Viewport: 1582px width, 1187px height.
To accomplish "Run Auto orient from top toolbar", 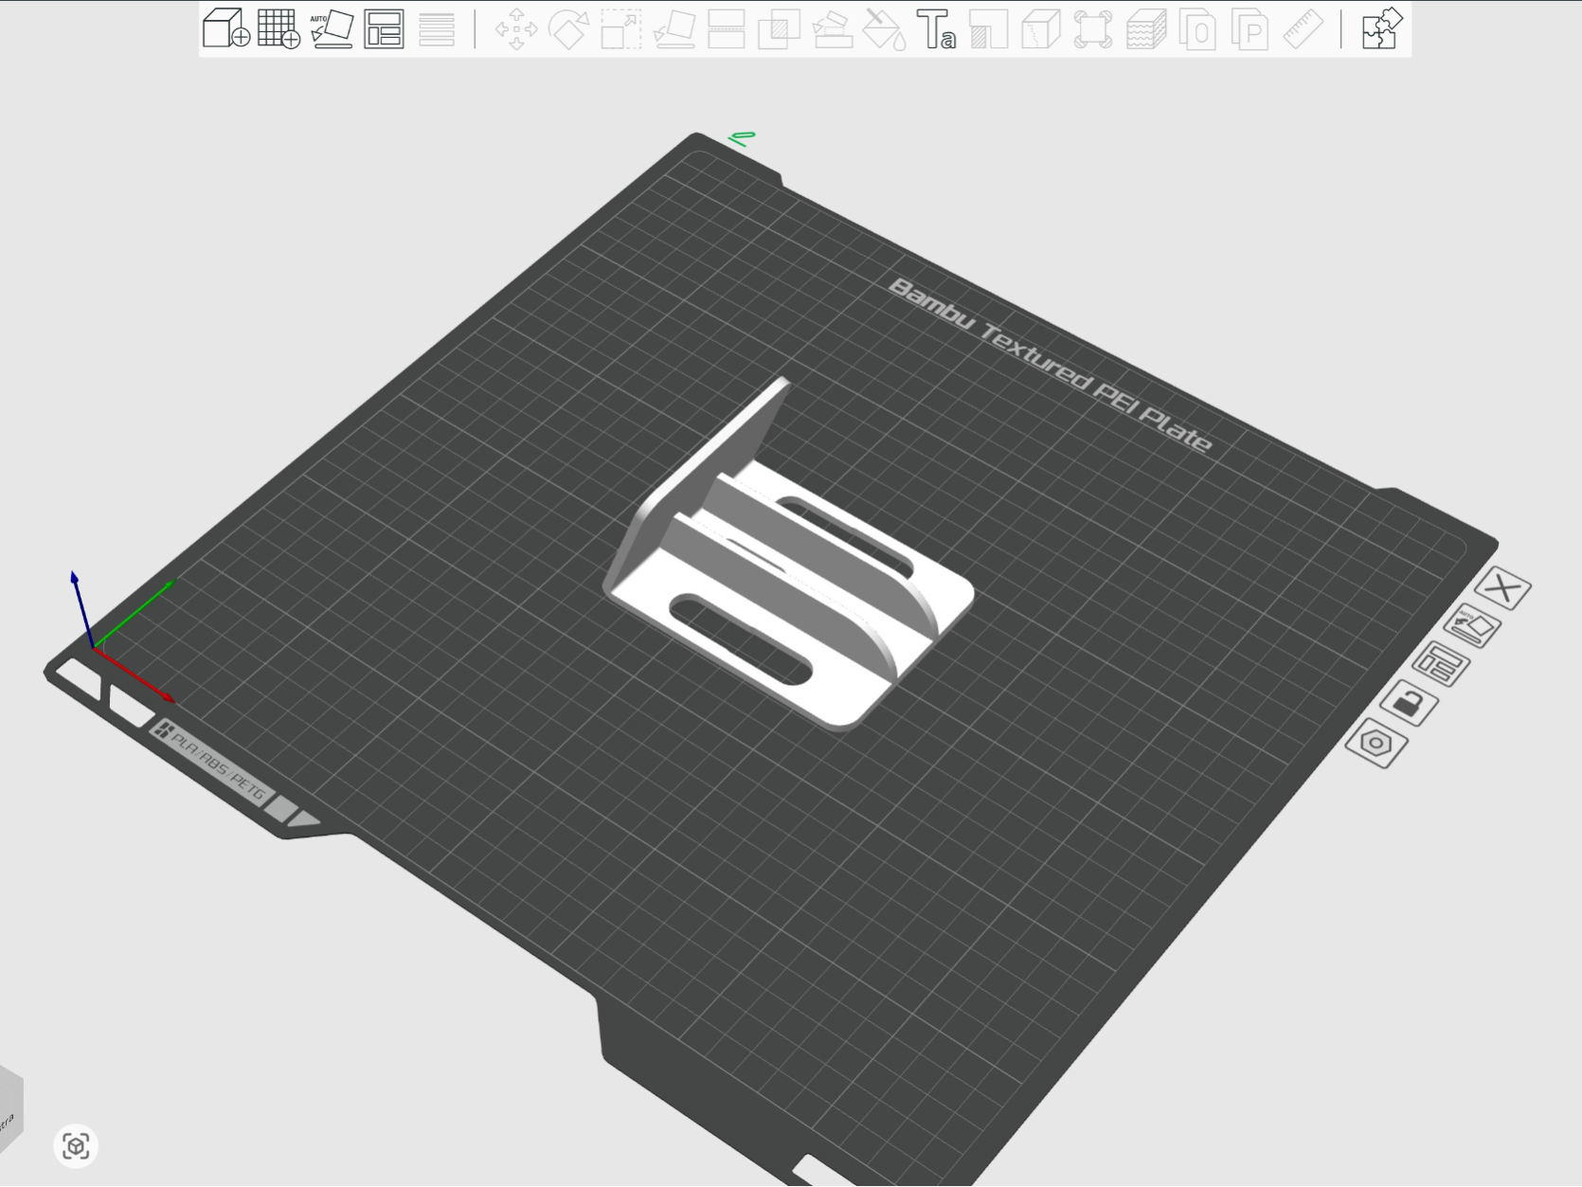I will [332, 28].
